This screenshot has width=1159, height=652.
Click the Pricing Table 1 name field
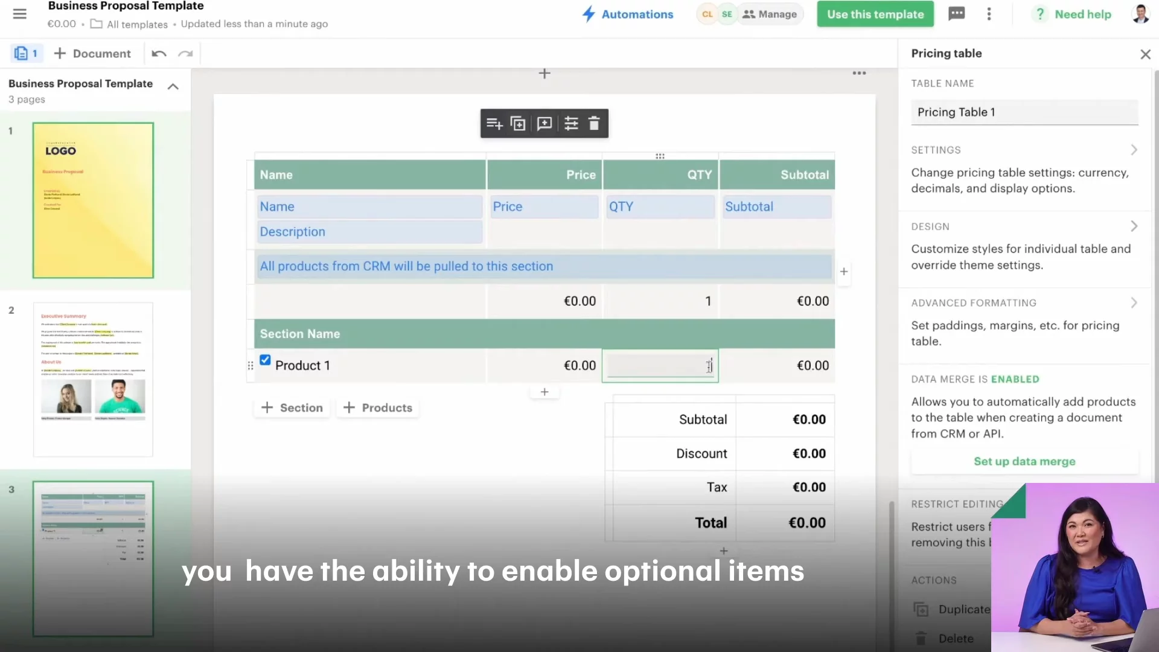coord(1024,112)
